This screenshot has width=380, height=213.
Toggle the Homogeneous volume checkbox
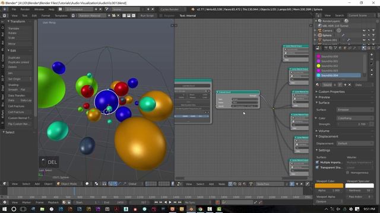[348, 172]
